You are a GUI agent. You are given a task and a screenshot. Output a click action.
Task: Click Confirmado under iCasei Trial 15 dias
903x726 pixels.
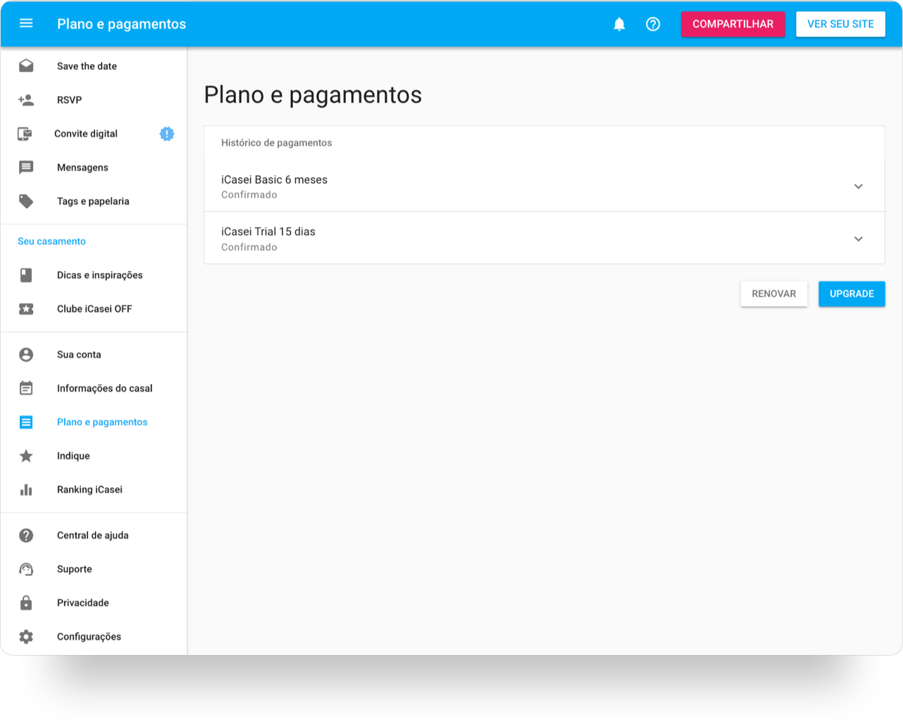coord(249,247)
